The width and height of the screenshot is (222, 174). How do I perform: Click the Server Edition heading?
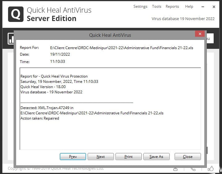(51, 19)
